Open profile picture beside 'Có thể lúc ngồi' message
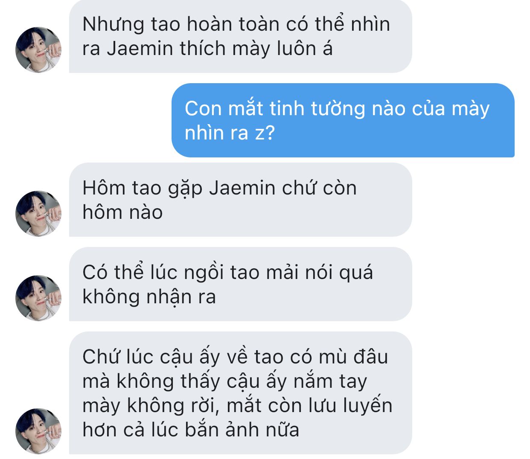 pyautogui.click(x=38, y=298)
